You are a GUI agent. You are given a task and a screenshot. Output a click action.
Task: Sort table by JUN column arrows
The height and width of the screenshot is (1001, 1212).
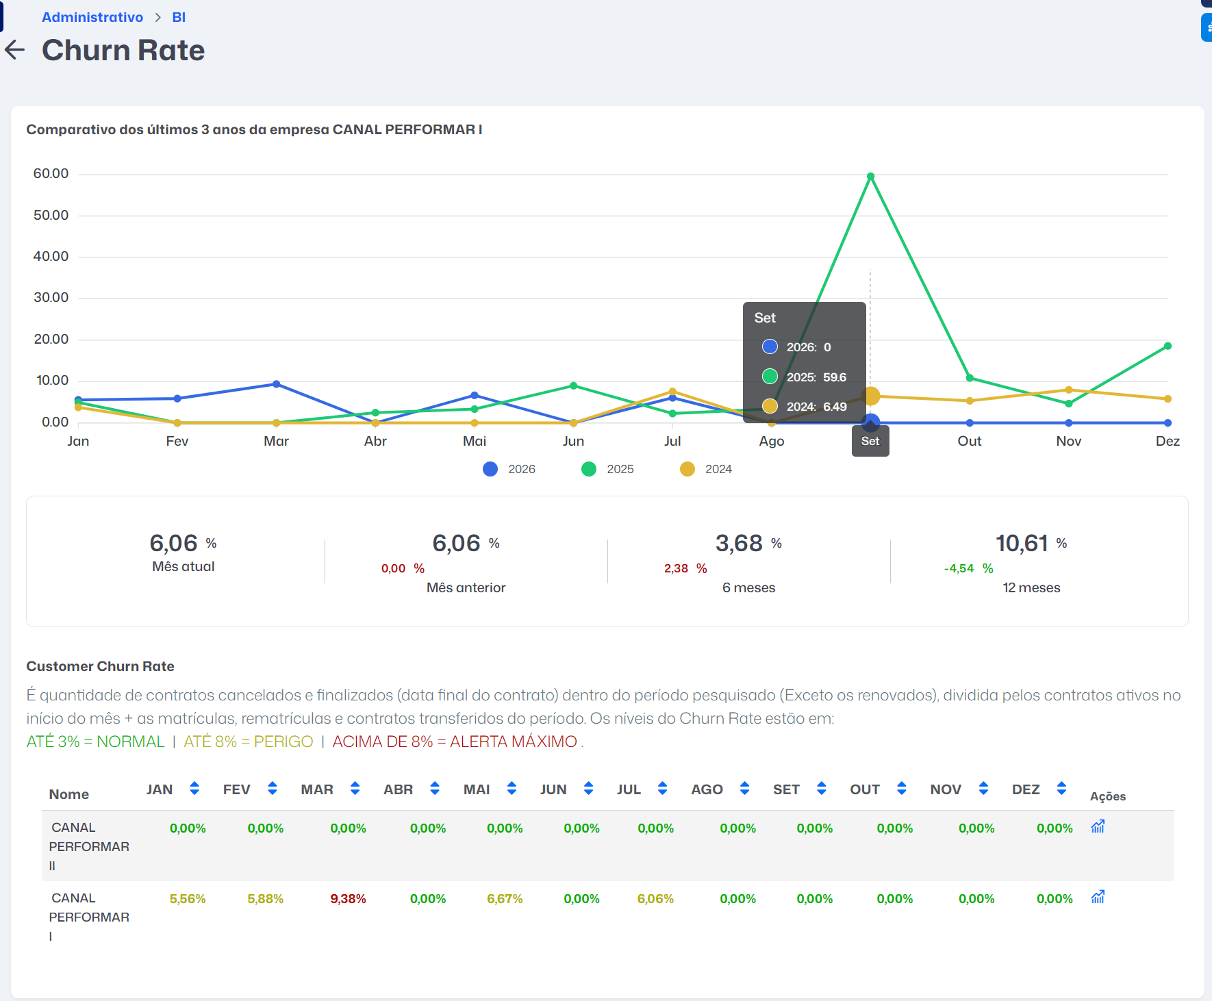coord(588,789)
